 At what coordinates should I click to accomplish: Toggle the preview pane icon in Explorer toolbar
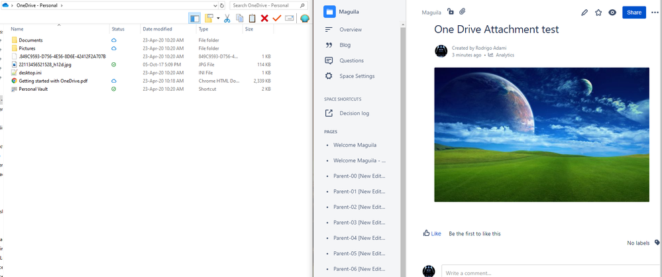194,18
